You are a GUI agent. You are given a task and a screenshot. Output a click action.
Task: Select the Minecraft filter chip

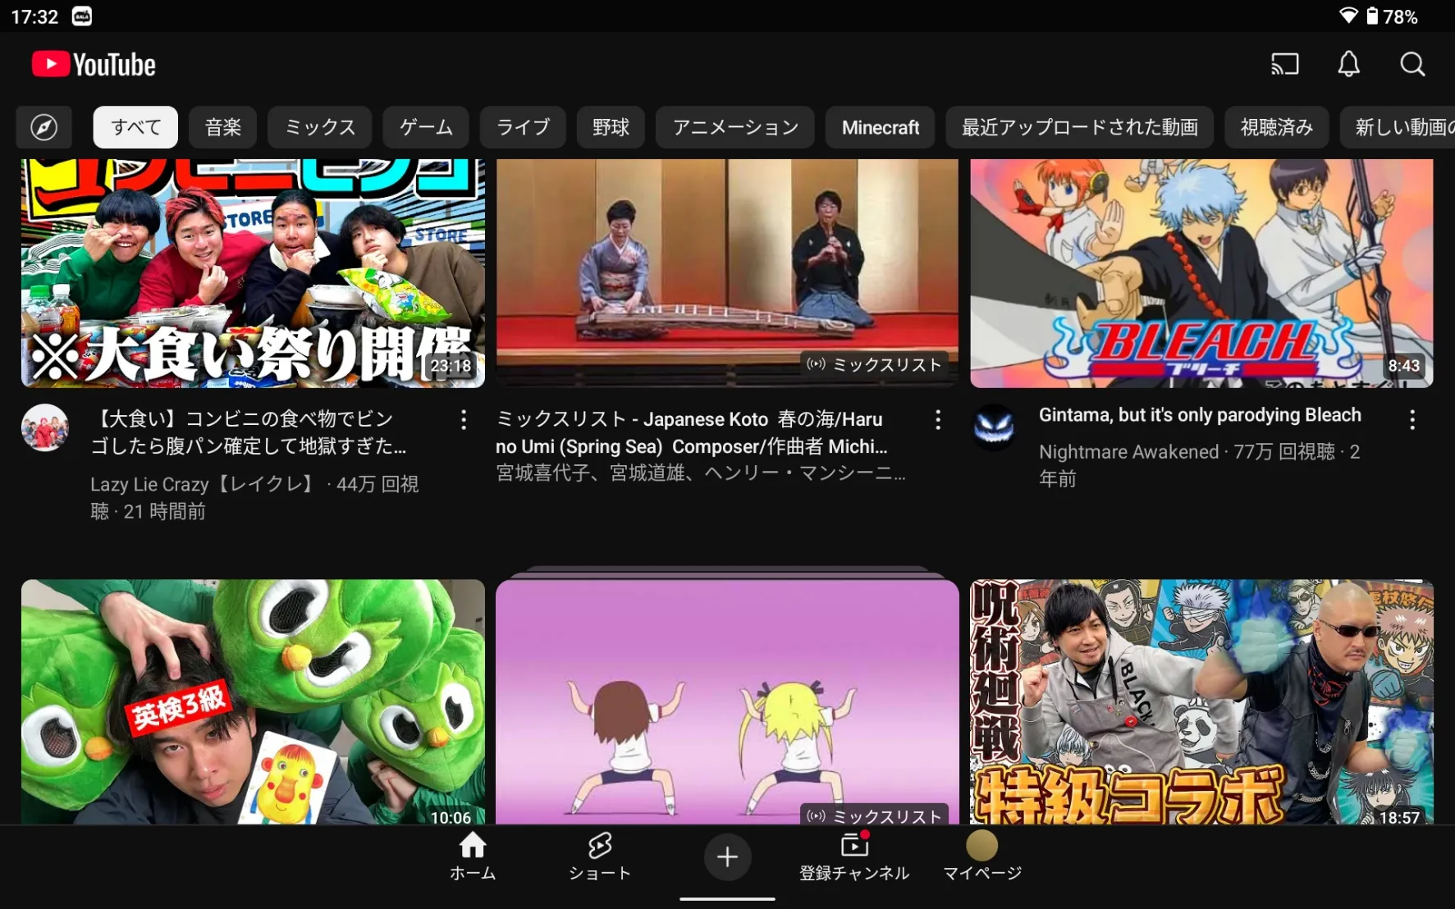coord(881,127)
